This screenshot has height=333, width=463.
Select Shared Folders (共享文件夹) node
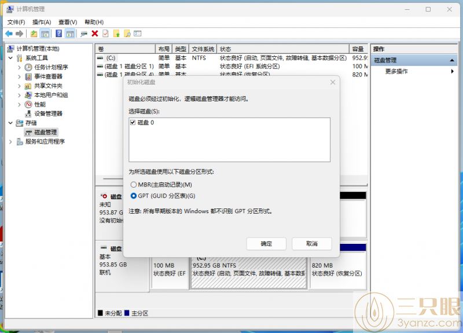(49, 86)
